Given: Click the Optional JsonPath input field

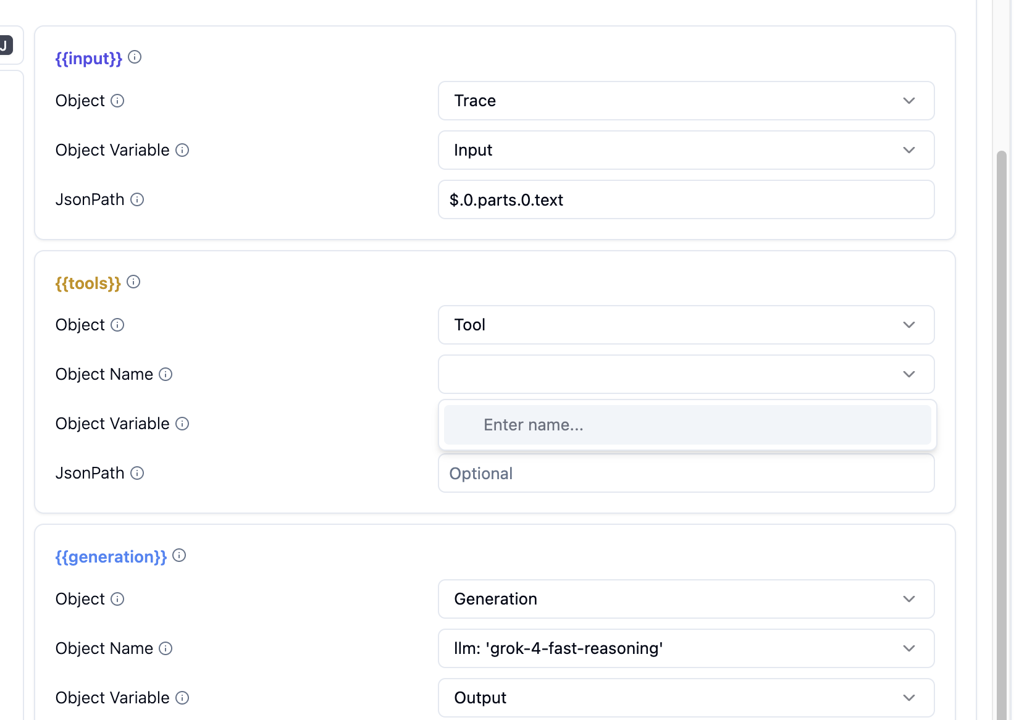Looking at the screenshot, I should 686,474.
